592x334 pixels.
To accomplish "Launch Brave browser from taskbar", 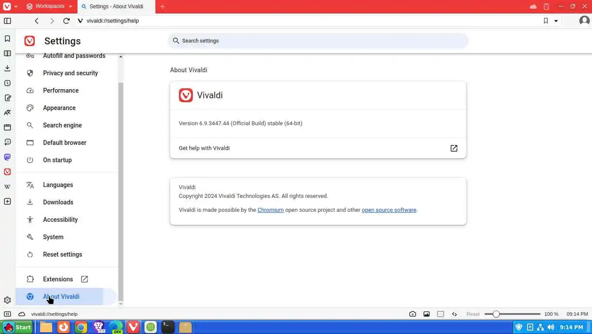I will (99, 327).
